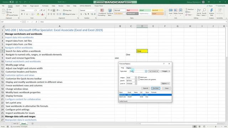228x128 pixels.
Task: Click the AutoSum sigma icon
Action: point(186,9)
